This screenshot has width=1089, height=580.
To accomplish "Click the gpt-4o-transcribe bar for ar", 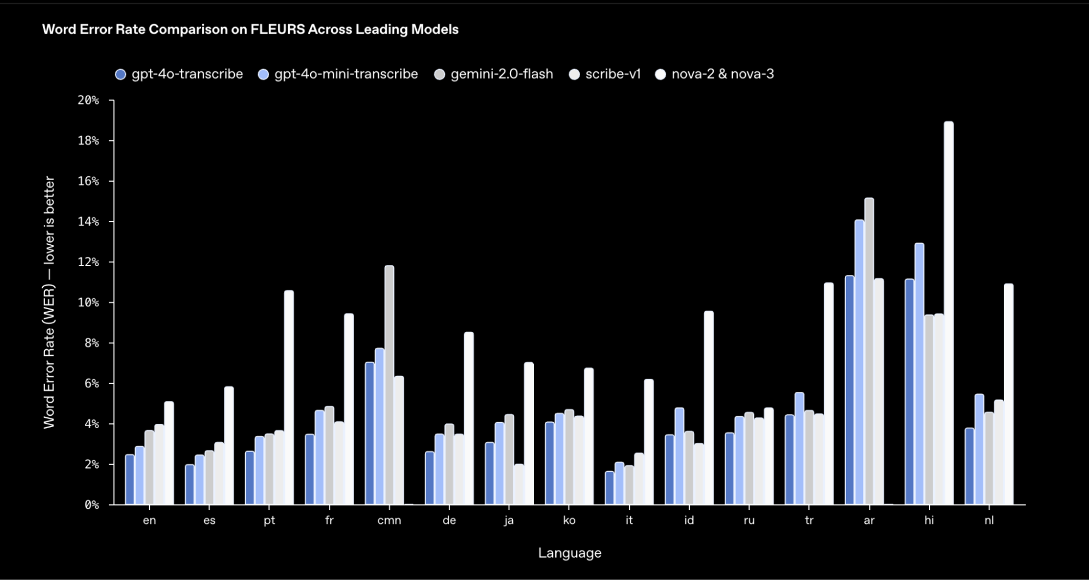I will [x=849, y=390].
